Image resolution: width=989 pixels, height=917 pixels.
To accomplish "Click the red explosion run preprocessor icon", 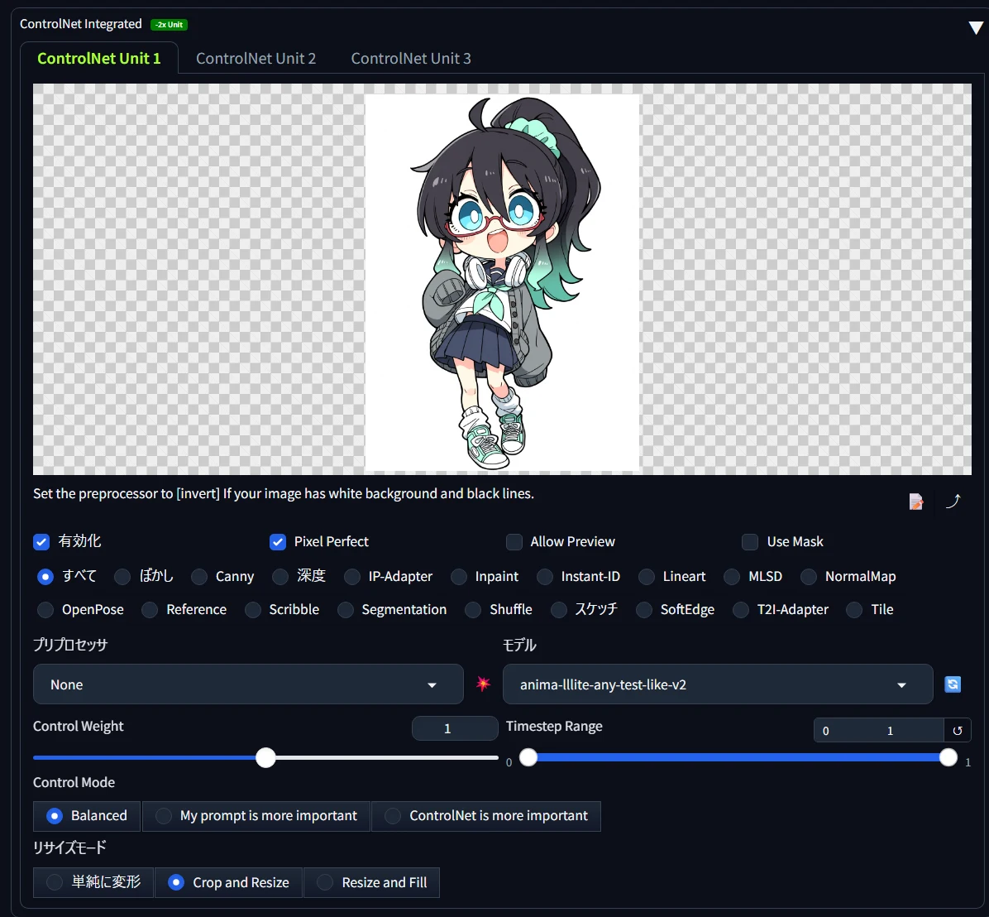I will [483, 684].
